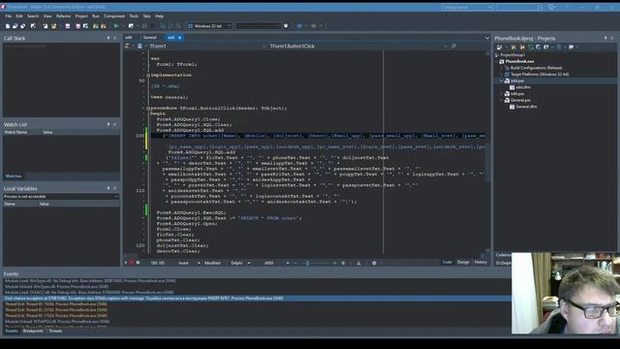Open the Project menu

click(81, 16)
